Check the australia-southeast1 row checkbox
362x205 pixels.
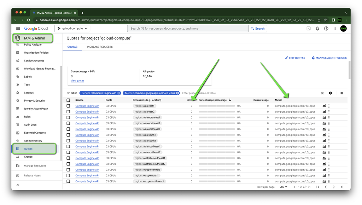click(68, 158)
